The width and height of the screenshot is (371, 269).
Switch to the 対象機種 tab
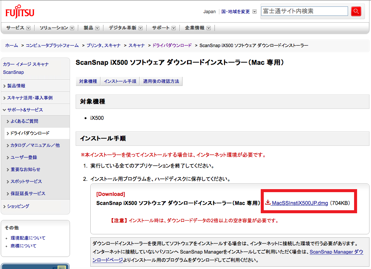point(88,81)
